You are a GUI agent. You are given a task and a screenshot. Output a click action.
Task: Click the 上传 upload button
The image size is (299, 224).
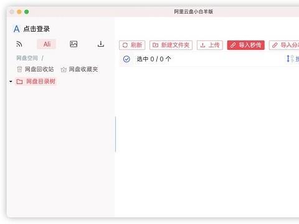click(x=210, y=45)
